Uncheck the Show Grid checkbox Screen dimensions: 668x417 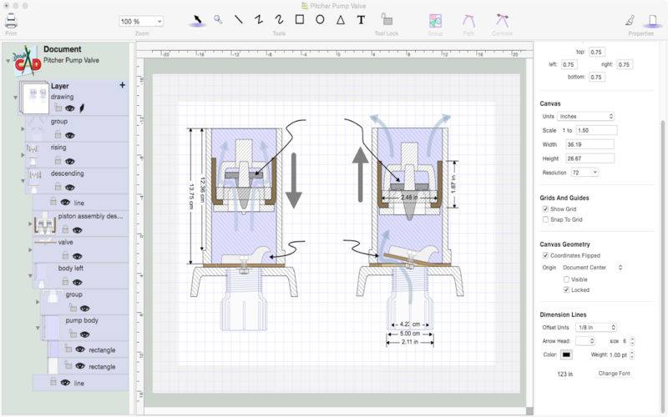coord(545,208)
